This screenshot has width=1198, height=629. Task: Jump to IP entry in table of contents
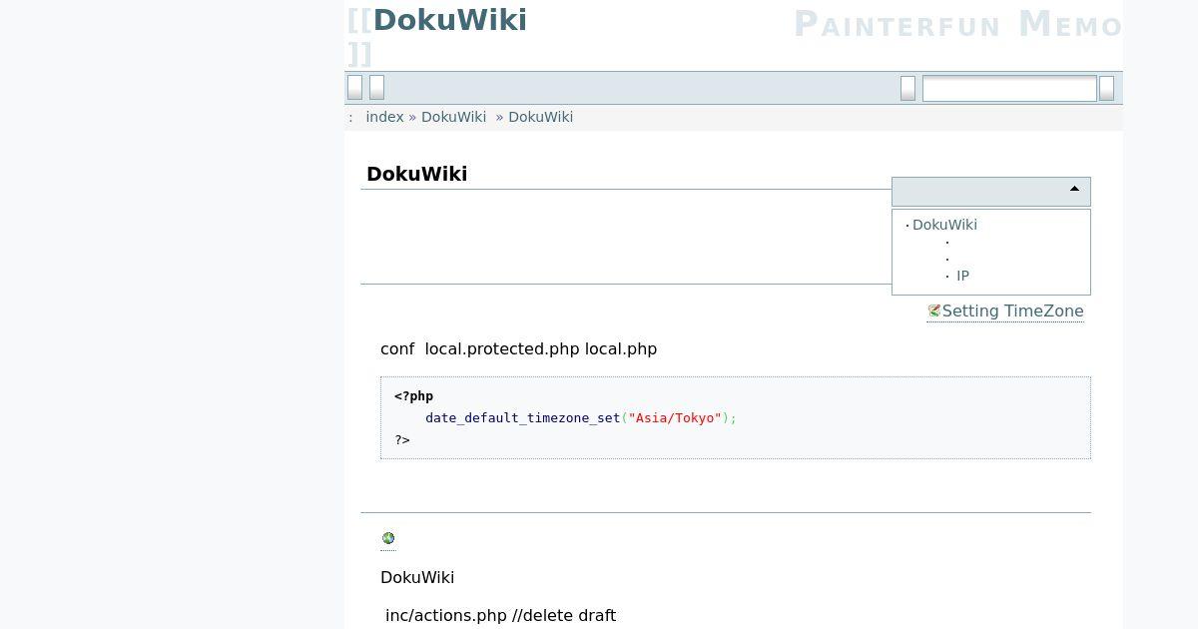coord(962,276)
